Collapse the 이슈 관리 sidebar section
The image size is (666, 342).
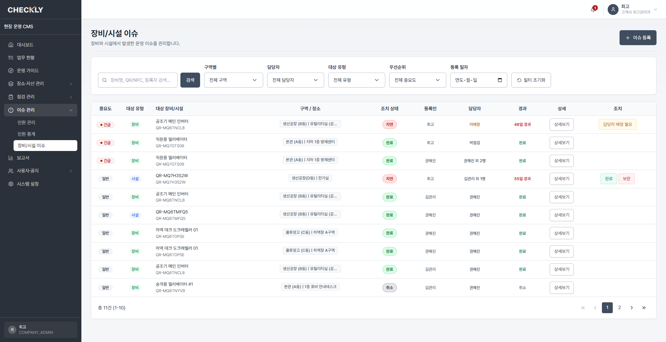pos(41,110)
